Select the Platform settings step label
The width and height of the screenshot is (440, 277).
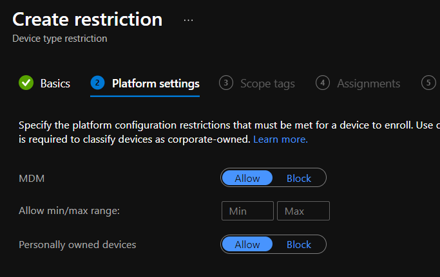[155, 84]
